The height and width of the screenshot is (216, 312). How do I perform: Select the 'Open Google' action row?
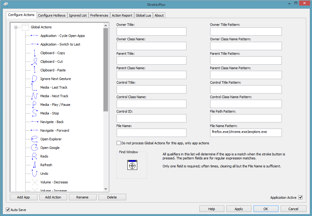[50, 148]
